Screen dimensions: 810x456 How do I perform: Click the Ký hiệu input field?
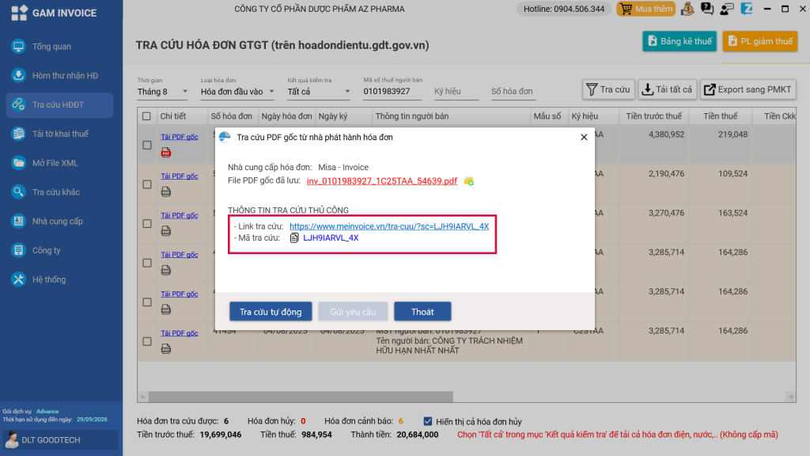[x=456, y=92]
